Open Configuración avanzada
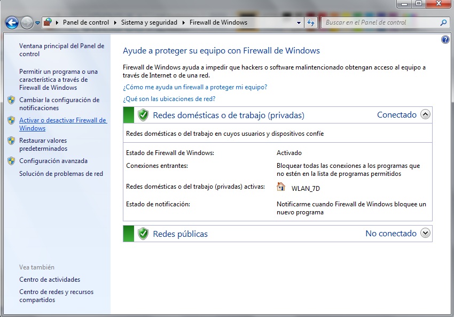 pos(53,161)
